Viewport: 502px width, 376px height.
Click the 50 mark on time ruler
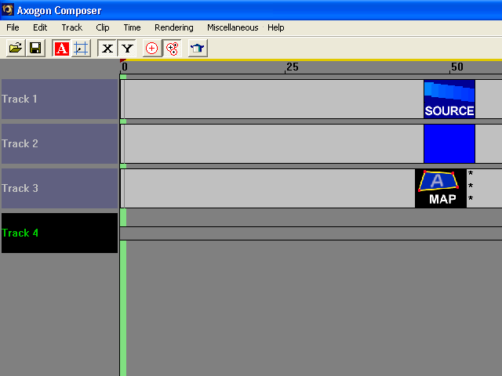[457, 67]
